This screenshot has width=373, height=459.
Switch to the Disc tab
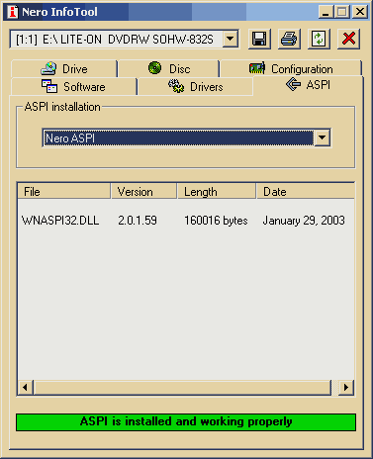pos(169,69)
